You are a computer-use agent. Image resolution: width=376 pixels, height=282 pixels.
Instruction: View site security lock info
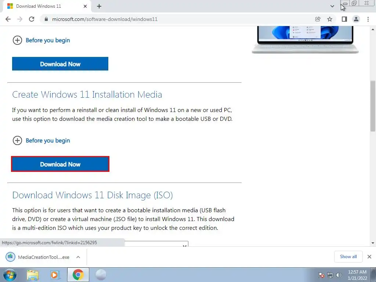tap(46, 19)
